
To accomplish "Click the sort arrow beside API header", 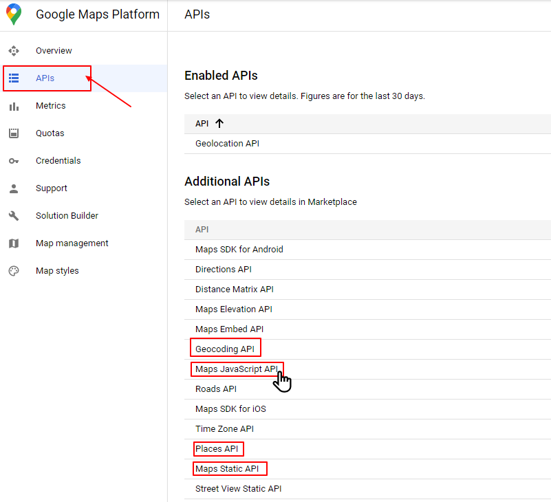I will point(219,123).
